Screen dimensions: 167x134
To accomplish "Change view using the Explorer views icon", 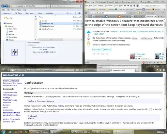I will (x=68, y=13).
